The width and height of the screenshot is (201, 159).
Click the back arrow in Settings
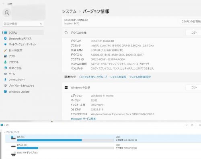(x=3, y=4)
